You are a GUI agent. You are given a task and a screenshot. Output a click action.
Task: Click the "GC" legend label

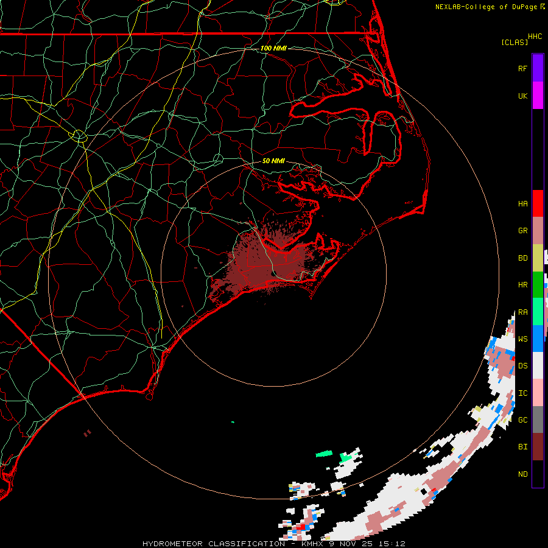pyautogui.click(x=522, y=420)
